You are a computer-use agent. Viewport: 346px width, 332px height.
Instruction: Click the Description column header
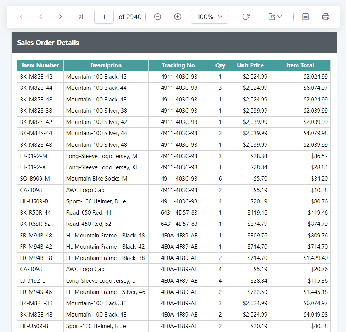pyautogui.click(x=105, y=65)
